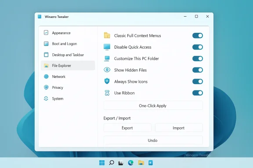Click the Use Ribbon label
This screenshot has height=168, width=253.
point(124,93)
